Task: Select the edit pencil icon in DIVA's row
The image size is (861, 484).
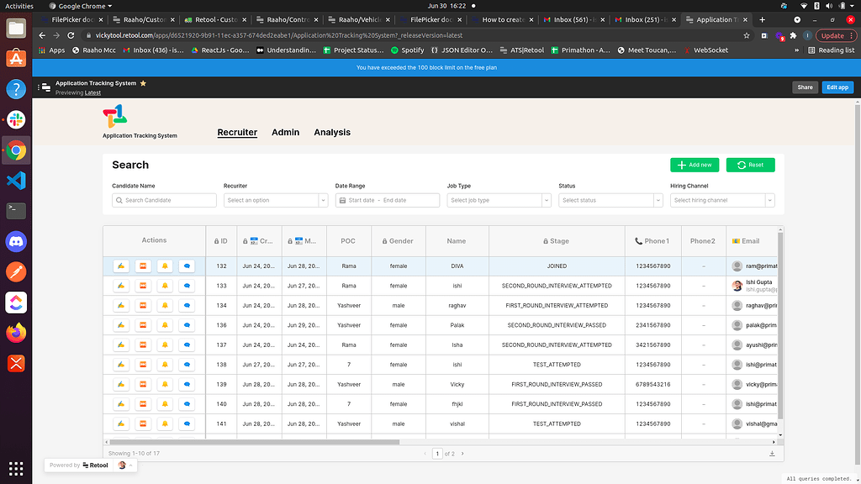Action: [x=119, y=265]
